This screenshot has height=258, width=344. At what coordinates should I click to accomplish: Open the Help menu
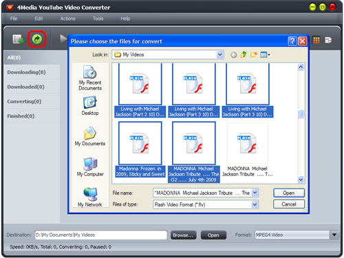click(125, 19)
